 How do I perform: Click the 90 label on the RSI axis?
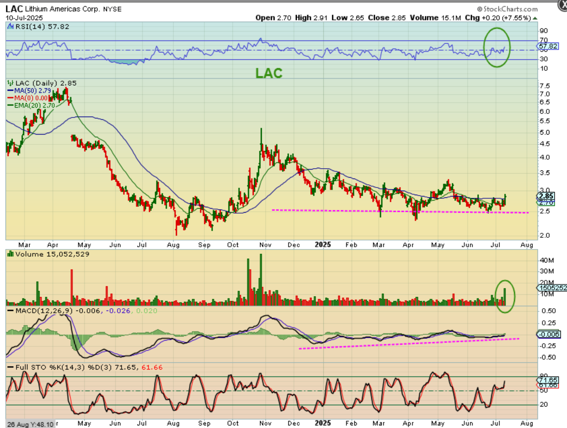click(x=544, y=31)
